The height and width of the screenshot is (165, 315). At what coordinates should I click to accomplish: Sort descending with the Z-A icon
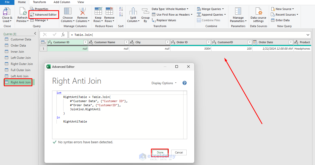coord(121,14)
